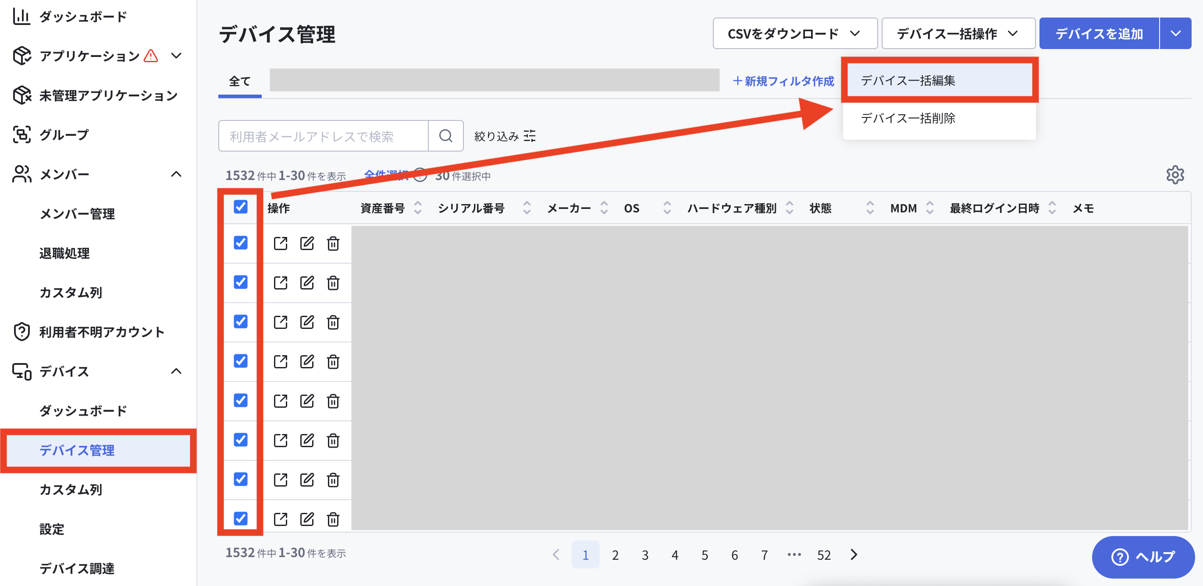Click 新規フィルタ作成 link
1203x586 pixels.
783,81
